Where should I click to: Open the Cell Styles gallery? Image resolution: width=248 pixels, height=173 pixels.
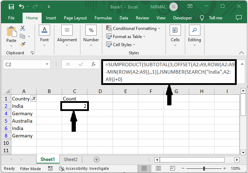(121, 44)
